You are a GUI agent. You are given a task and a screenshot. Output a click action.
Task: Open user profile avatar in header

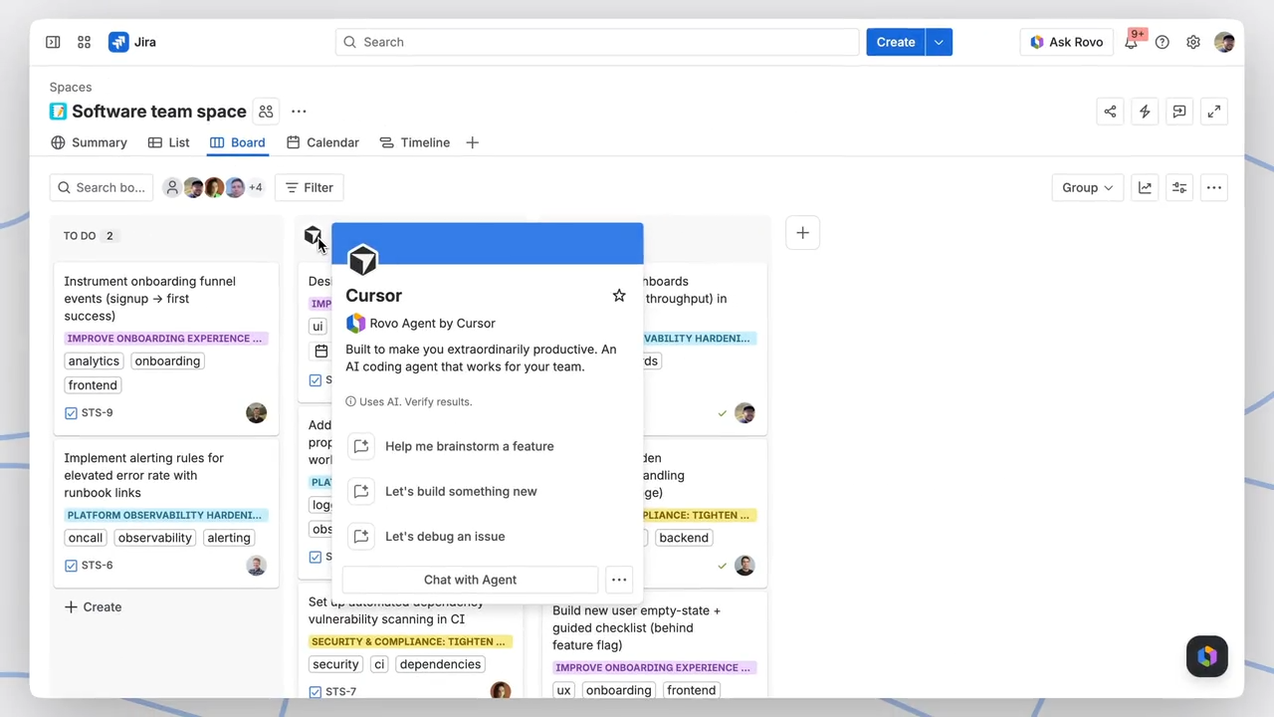click(x=1224, y=42)
